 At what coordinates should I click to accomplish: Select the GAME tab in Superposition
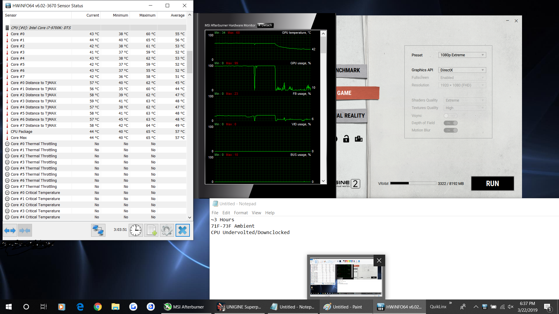358,93
